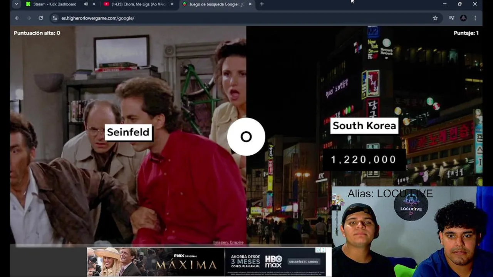Open the Máxima HBO Max ad banner
The image size is (493, 277).
206,262
